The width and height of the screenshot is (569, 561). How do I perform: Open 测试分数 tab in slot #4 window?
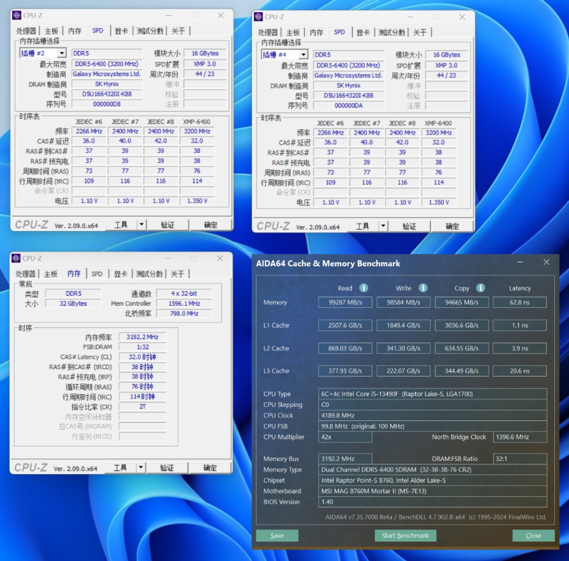tap(391, 32)
